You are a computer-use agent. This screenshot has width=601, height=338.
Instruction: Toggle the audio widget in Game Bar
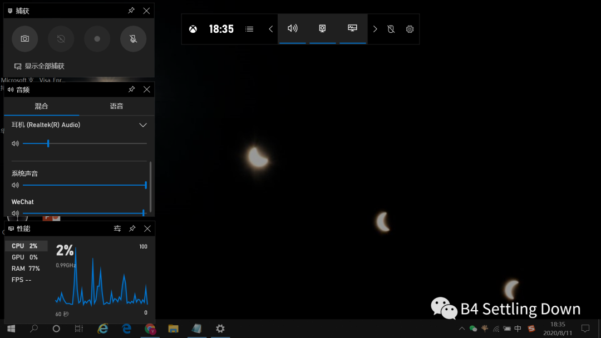tap(293, 29)
